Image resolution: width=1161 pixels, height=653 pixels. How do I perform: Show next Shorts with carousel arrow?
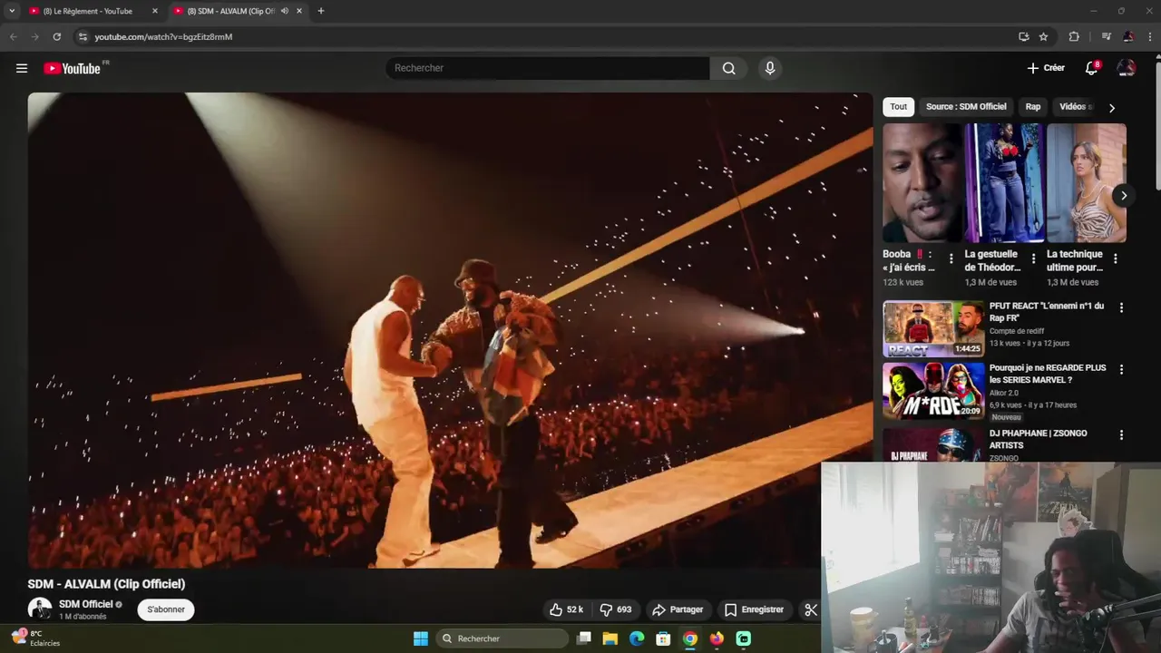coord(1123,196)
